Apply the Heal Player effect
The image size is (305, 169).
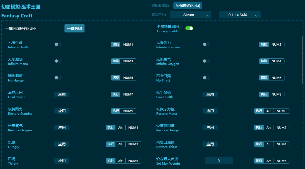pos(62,94)
